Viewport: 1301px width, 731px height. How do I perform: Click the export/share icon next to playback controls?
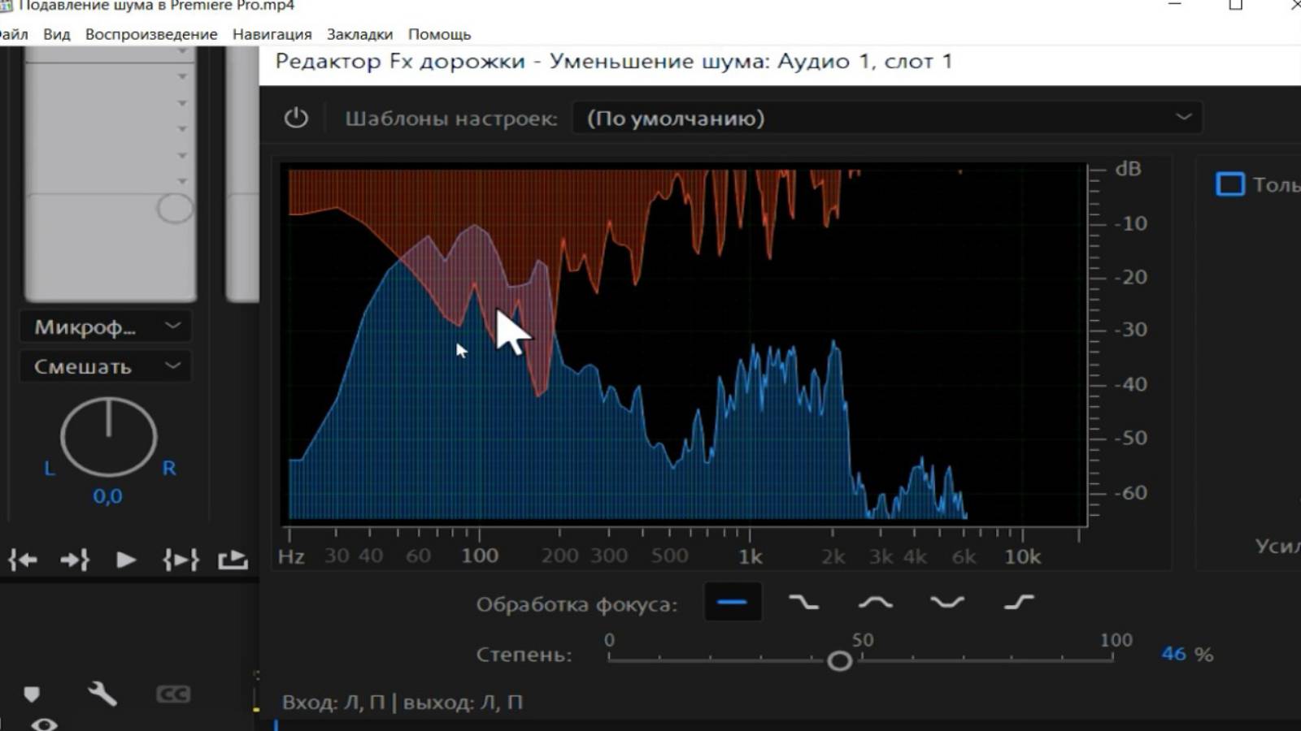coord(232,559)
